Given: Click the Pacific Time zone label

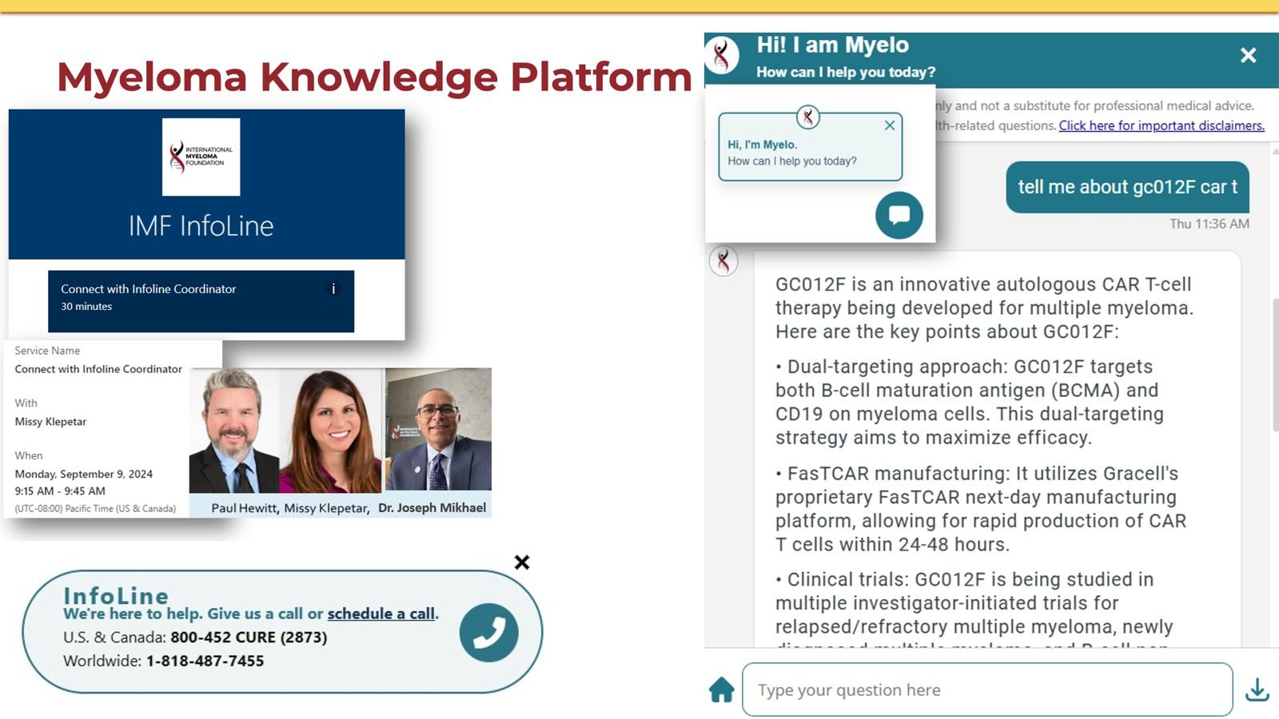Looking at the screenshot, I should tap(95, 509).
